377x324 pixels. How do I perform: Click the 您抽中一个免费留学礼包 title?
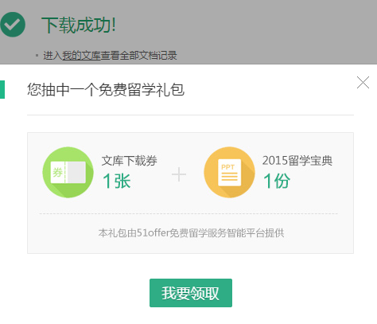pyautogui.click(x=106, y=90)
